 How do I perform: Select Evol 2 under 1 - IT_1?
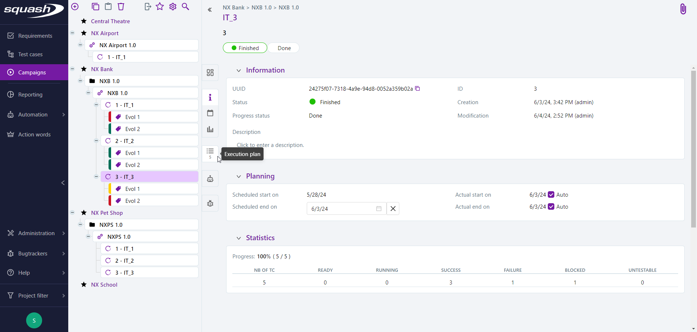pos(153,129)
